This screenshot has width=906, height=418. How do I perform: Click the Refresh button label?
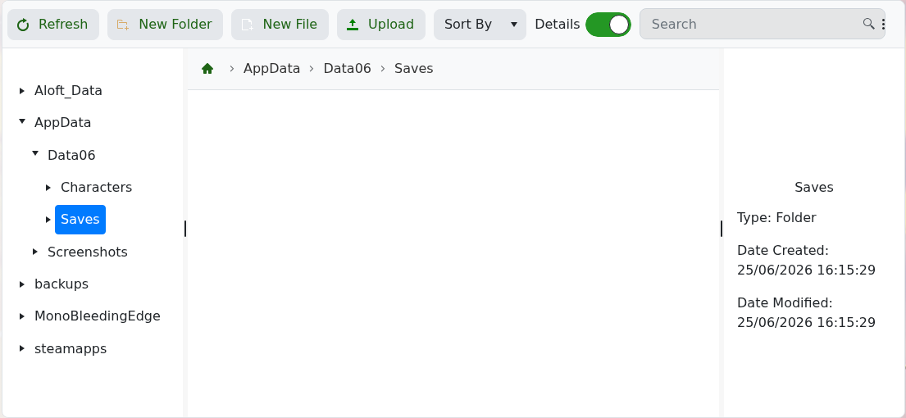coord(63,25)
